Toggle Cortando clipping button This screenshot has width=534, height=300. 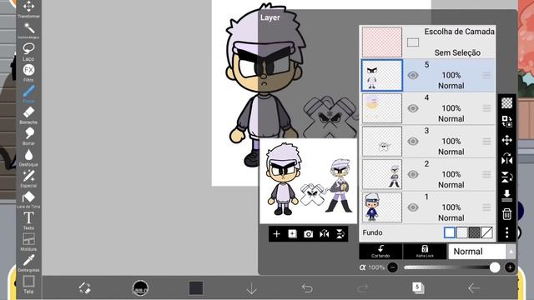(380, 252)
